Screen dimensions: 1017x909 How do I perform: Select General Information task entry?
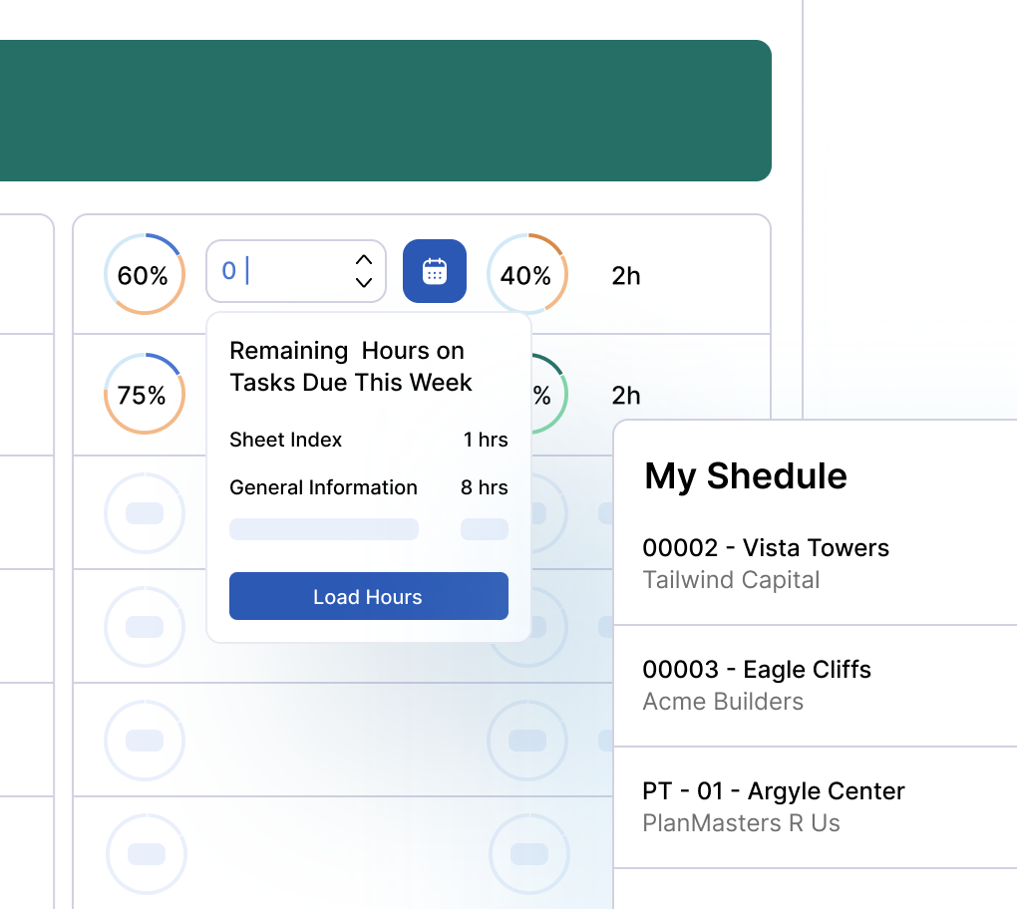[x=323, y=487]
